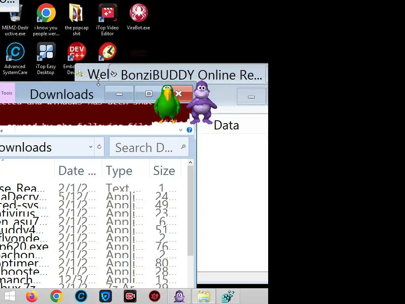Open the red screen recorder taskbar icon

pos(130,296)
